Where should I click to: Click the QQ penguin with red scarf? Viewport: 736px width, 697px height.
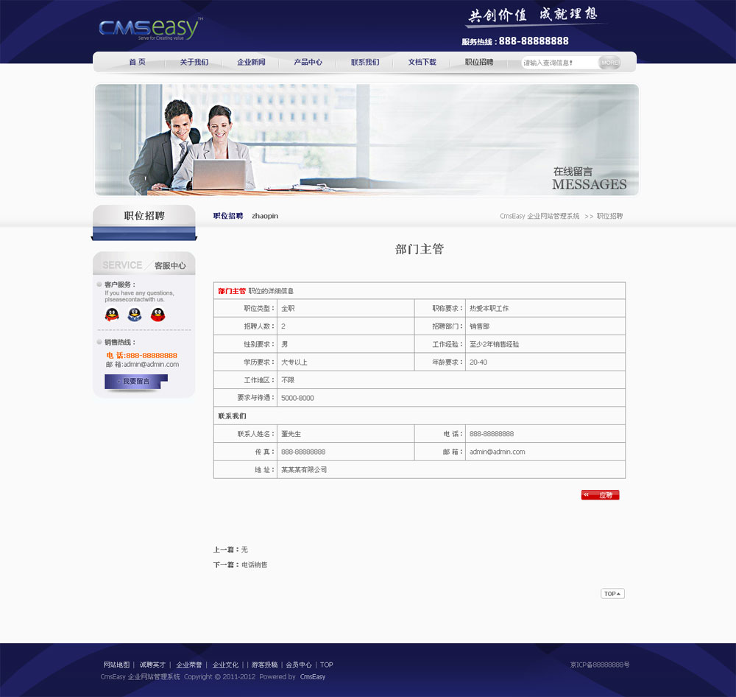point(111,315)
